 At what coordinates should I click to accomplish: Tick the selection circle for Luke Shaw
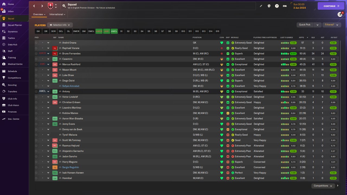click(36, 75)
